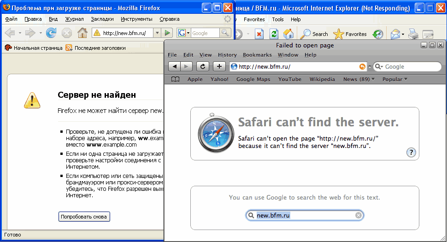447x242 pixels.
Task: Click Safari add bookmark plus button
Action: coord(219,66)
